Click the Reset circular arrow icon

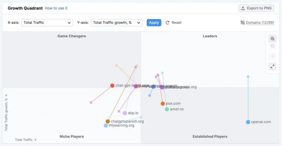167,22
